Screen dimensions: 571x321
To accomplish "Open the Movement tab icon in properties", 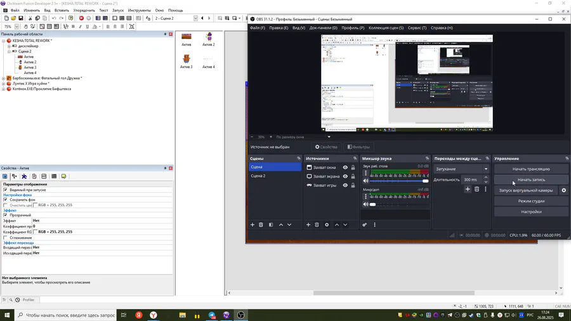I will [24, 176].
